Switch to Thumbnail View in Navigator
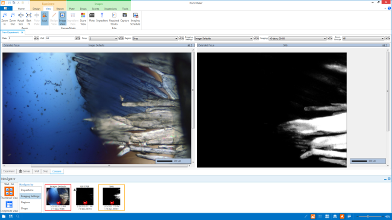Screen dimensions: 392x220 coord(9,193)
